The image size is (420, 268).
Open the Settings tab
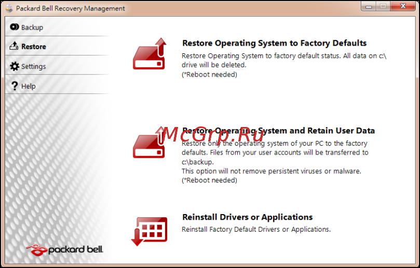tap(57, 66)
